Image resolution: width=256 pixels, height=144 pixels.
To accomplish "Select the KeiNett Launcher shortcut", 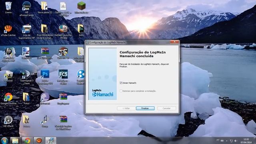I will tap(63, 32).
